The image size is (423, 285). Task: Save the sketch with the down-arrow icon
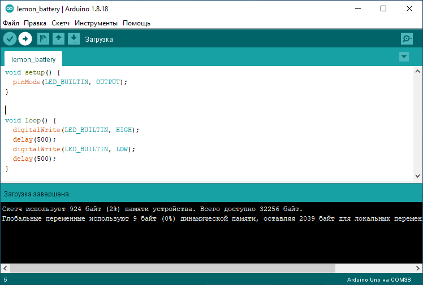click(x=74, y=39)
